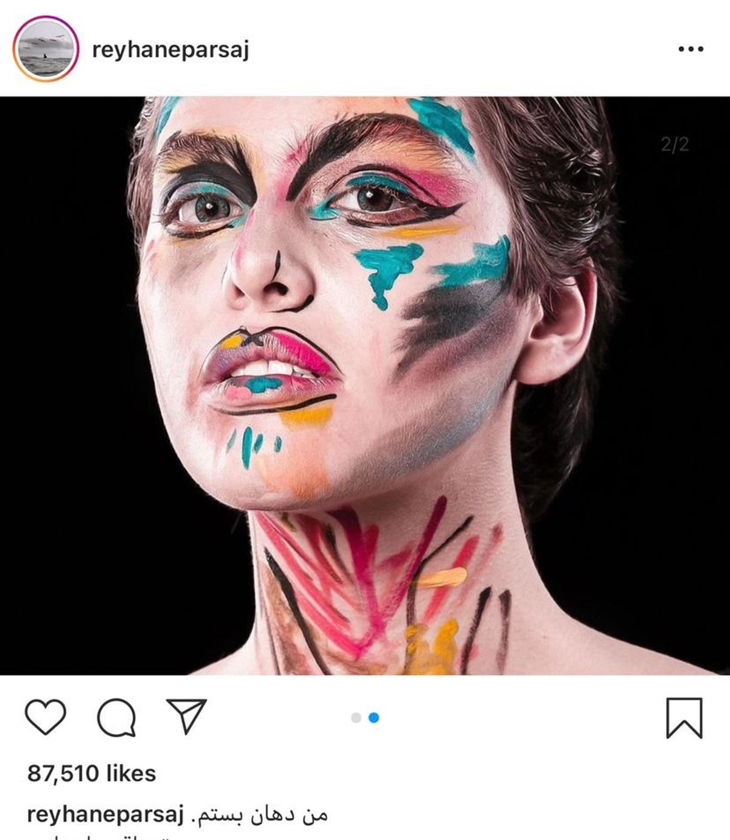Open the reyhaneparsaj profile from the header username
The height and width of the screenshot is (840, 730).
point(170,50)
